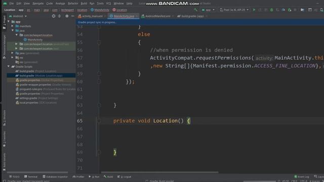The height and width of the screenshot is (182, 324).
Task: Collapse the java folder node
Action: pyautogui.click(x=12, y=30)
